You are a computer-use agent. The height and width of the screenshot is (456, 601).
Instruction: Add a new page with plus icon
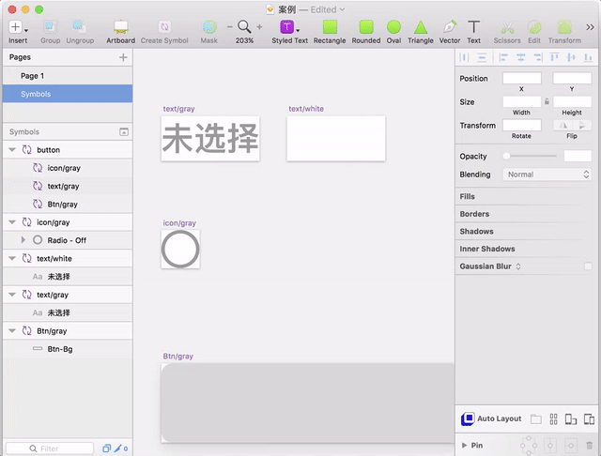[123, 57]
